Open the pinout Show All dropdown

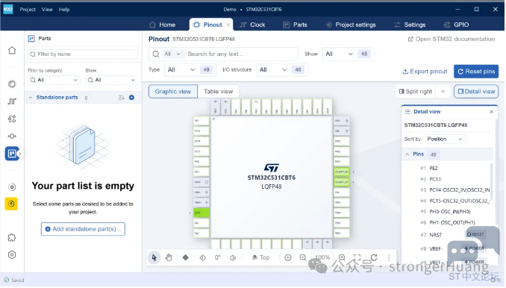pyautogui.click(x=339, y=54)
